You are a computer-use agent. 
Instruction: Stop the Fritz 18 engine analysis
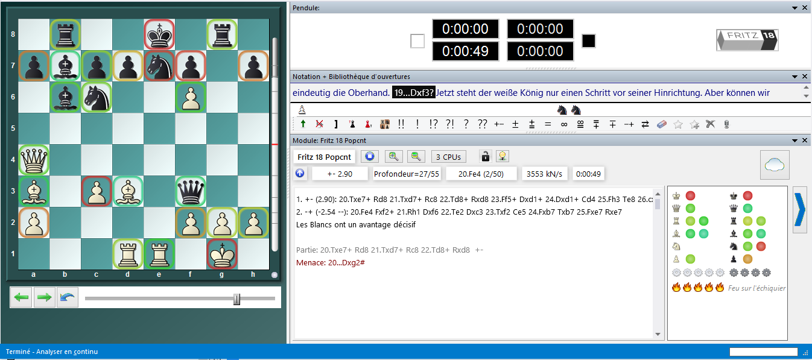[x=370, y=157]
